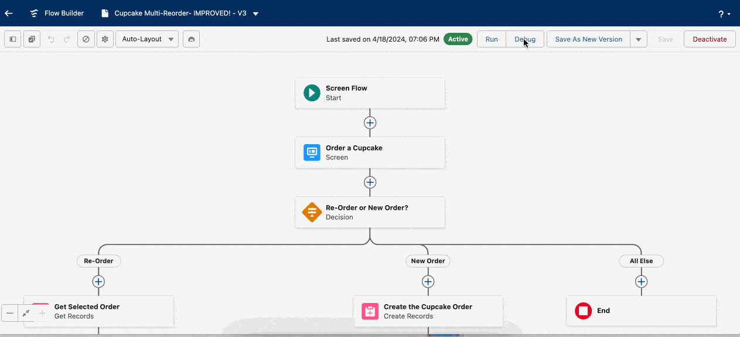740x337 pixels.
Task: Select the Screen Flow Start play icon
Action: click(x=312, y=93)
